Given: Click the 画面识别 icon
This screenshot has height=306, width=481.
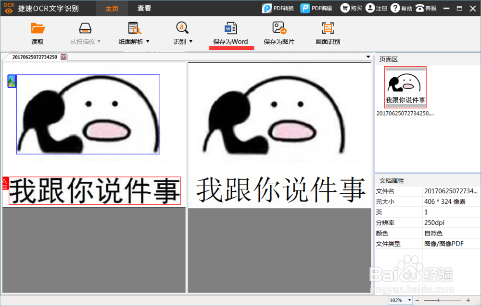Looking at the screenshot, I should click(x=328, y=28).
